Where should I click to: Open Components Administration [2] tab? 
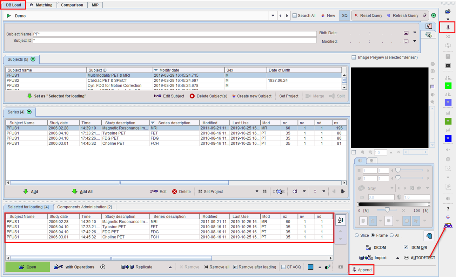point(84,207)
